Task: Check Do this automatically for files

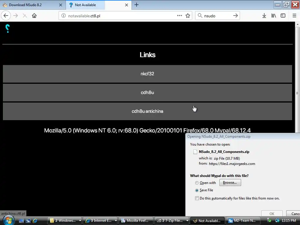Action: (197, 198)
